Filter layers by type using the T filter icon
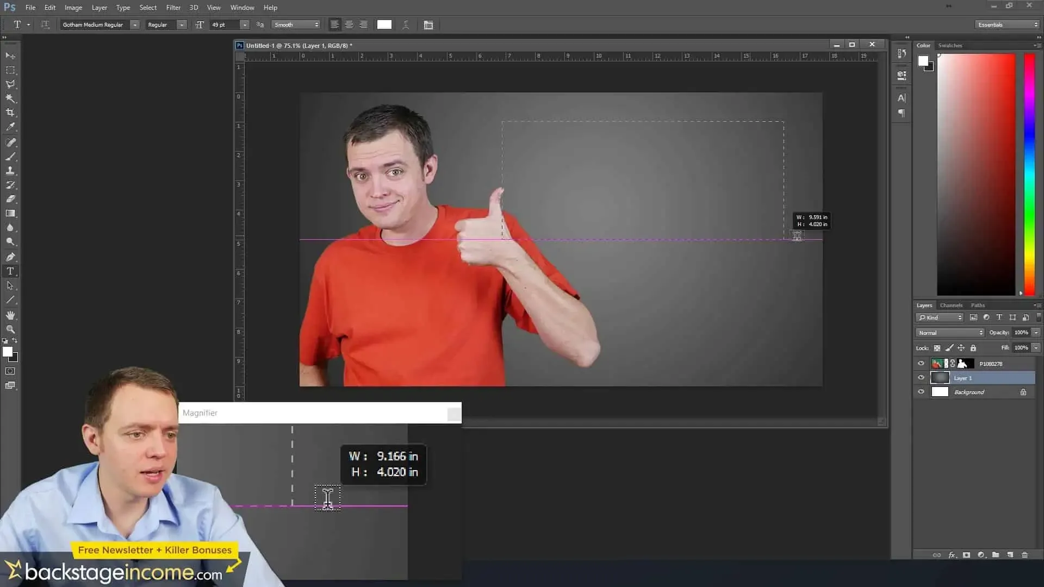Screen dimensions: 1044x587 coord(999,317)
